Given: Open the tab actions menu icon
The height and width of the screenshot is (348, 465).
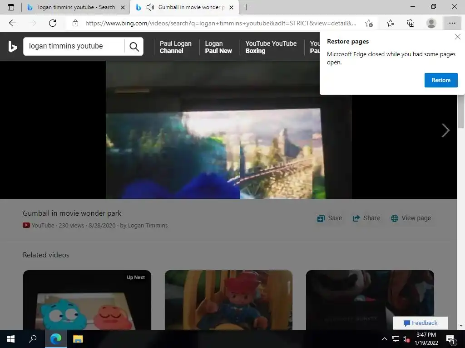Looking at the screenshot, I should click(11, 7).
